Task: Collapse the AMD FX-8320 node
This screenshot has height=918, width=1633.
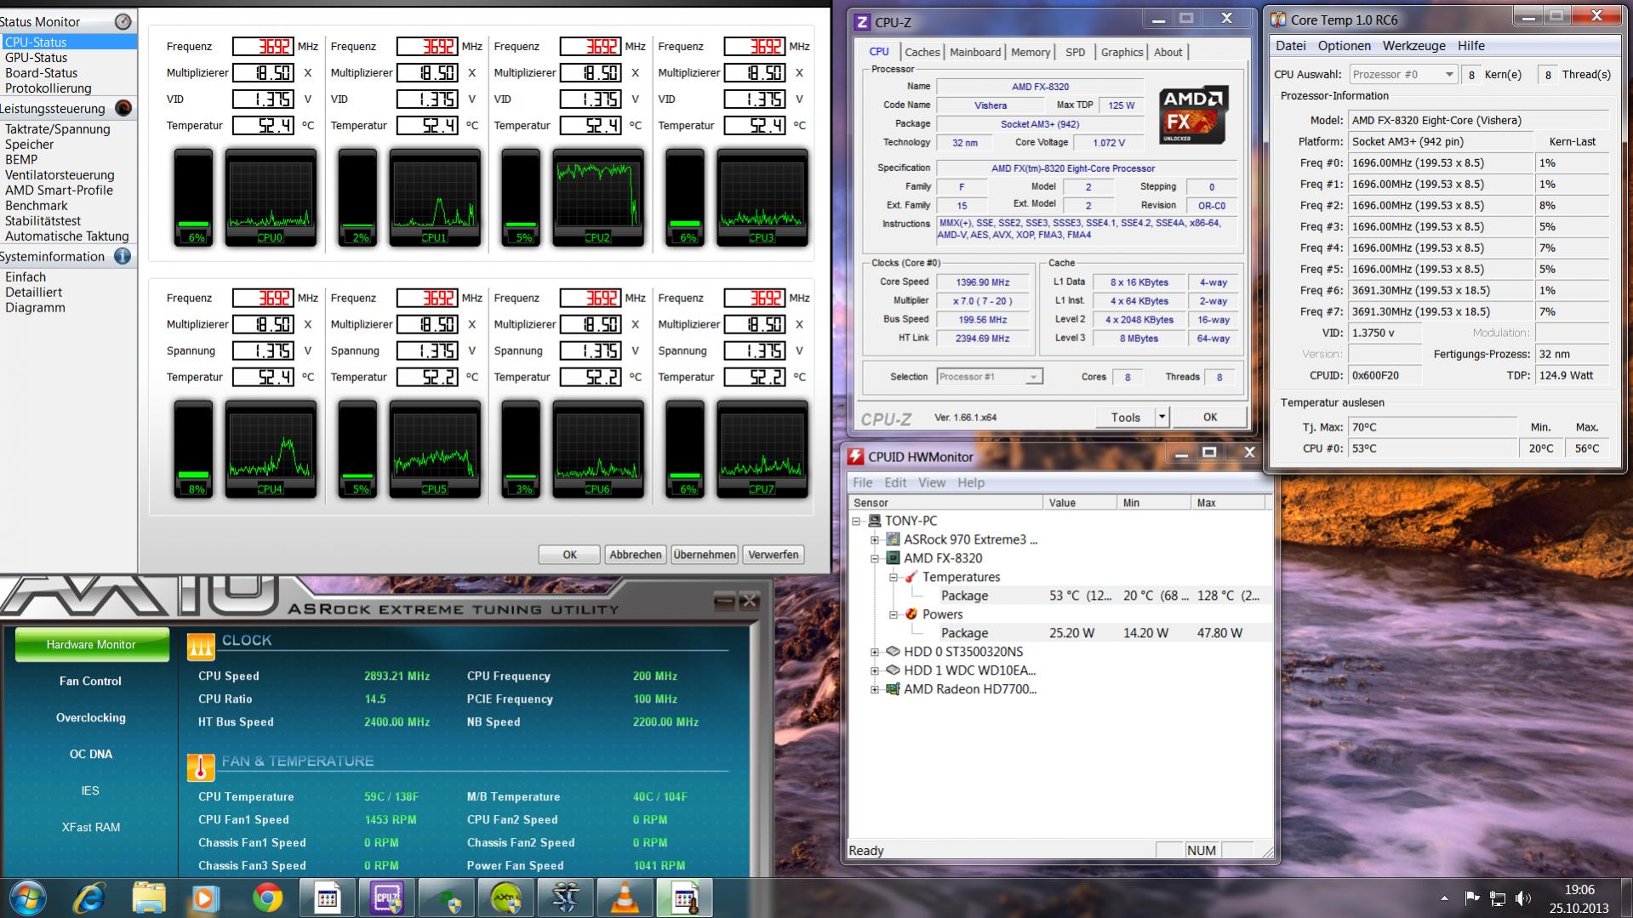Action: (x=874, y=558)
